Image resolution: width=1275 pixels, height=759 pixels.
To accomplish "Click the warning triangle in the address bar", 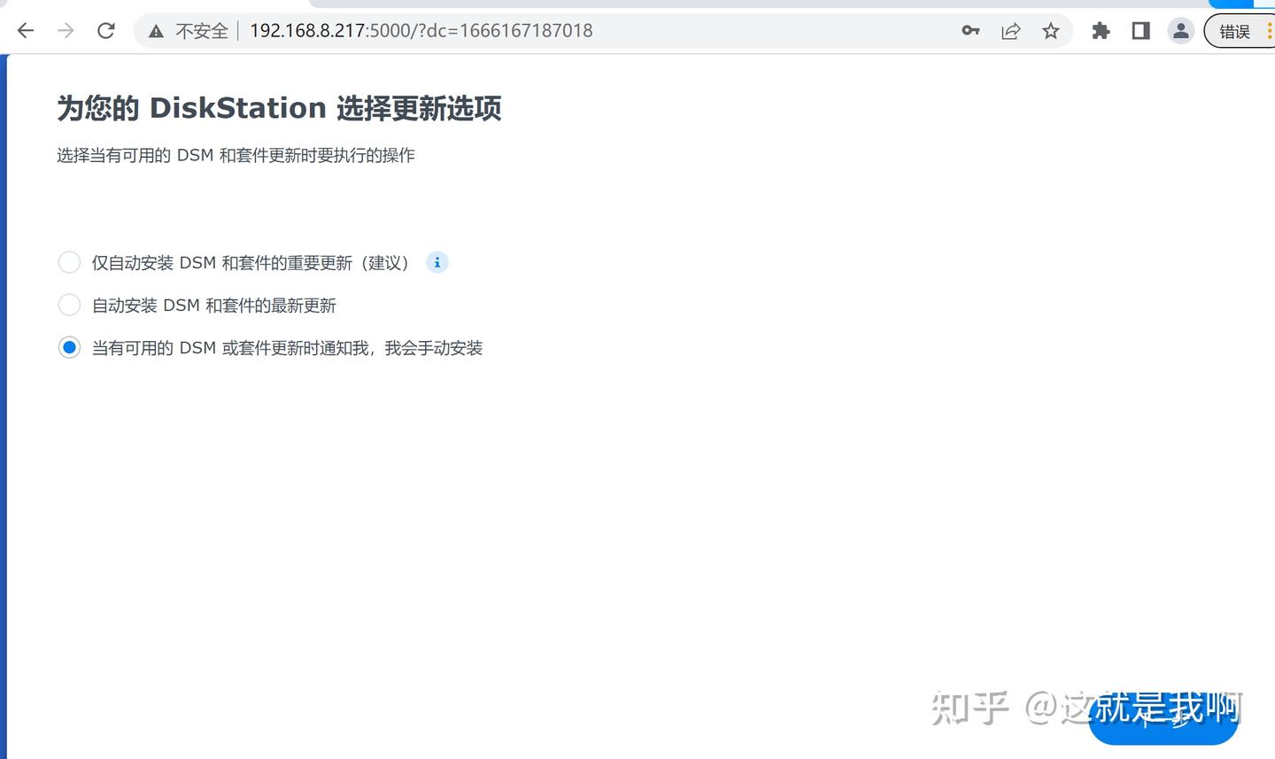I will pyautogui.click(x=157, y=30).
